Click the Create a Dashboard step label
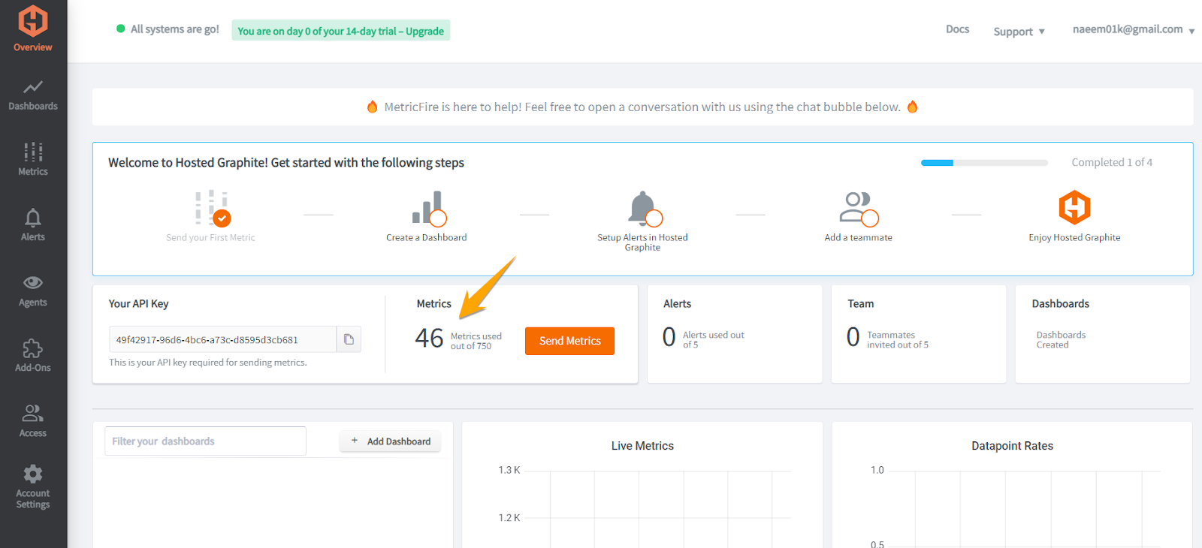This screenshot has height=548, width=1202. 426,237
